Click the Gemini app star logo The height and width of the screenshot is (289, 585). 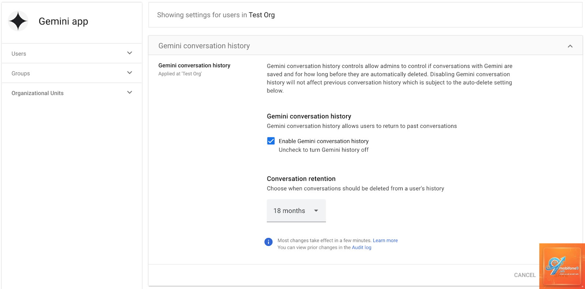[18, 21]
